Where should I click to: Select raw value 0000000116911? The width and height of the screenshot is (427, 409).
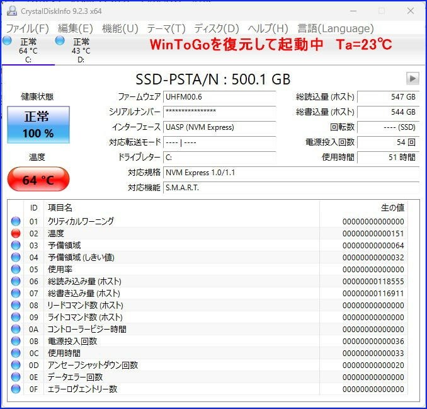[373, 294]
